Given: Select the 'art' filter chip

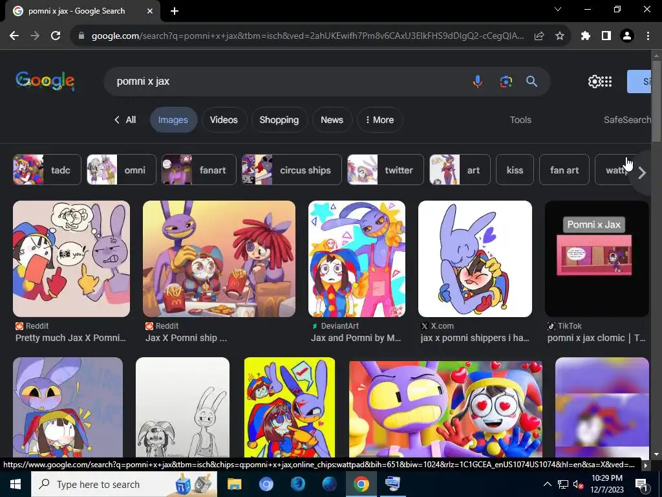Looking at the screenshot, I should [460, 170].
